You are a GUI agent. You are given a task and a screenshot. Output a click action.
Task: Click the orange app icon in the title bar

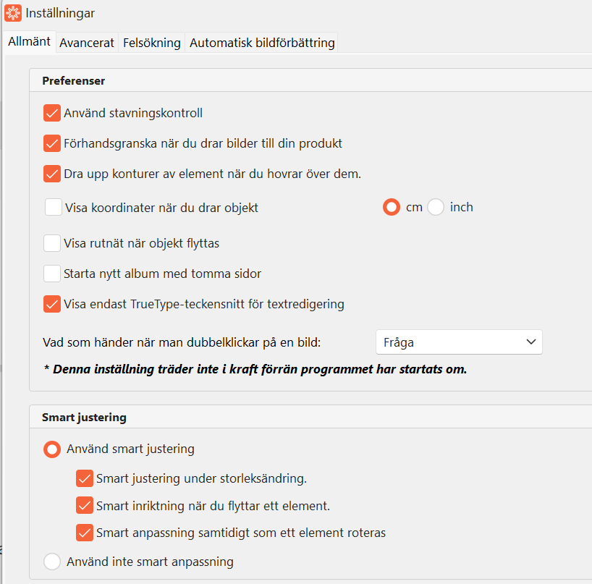(x=12, y=12)
